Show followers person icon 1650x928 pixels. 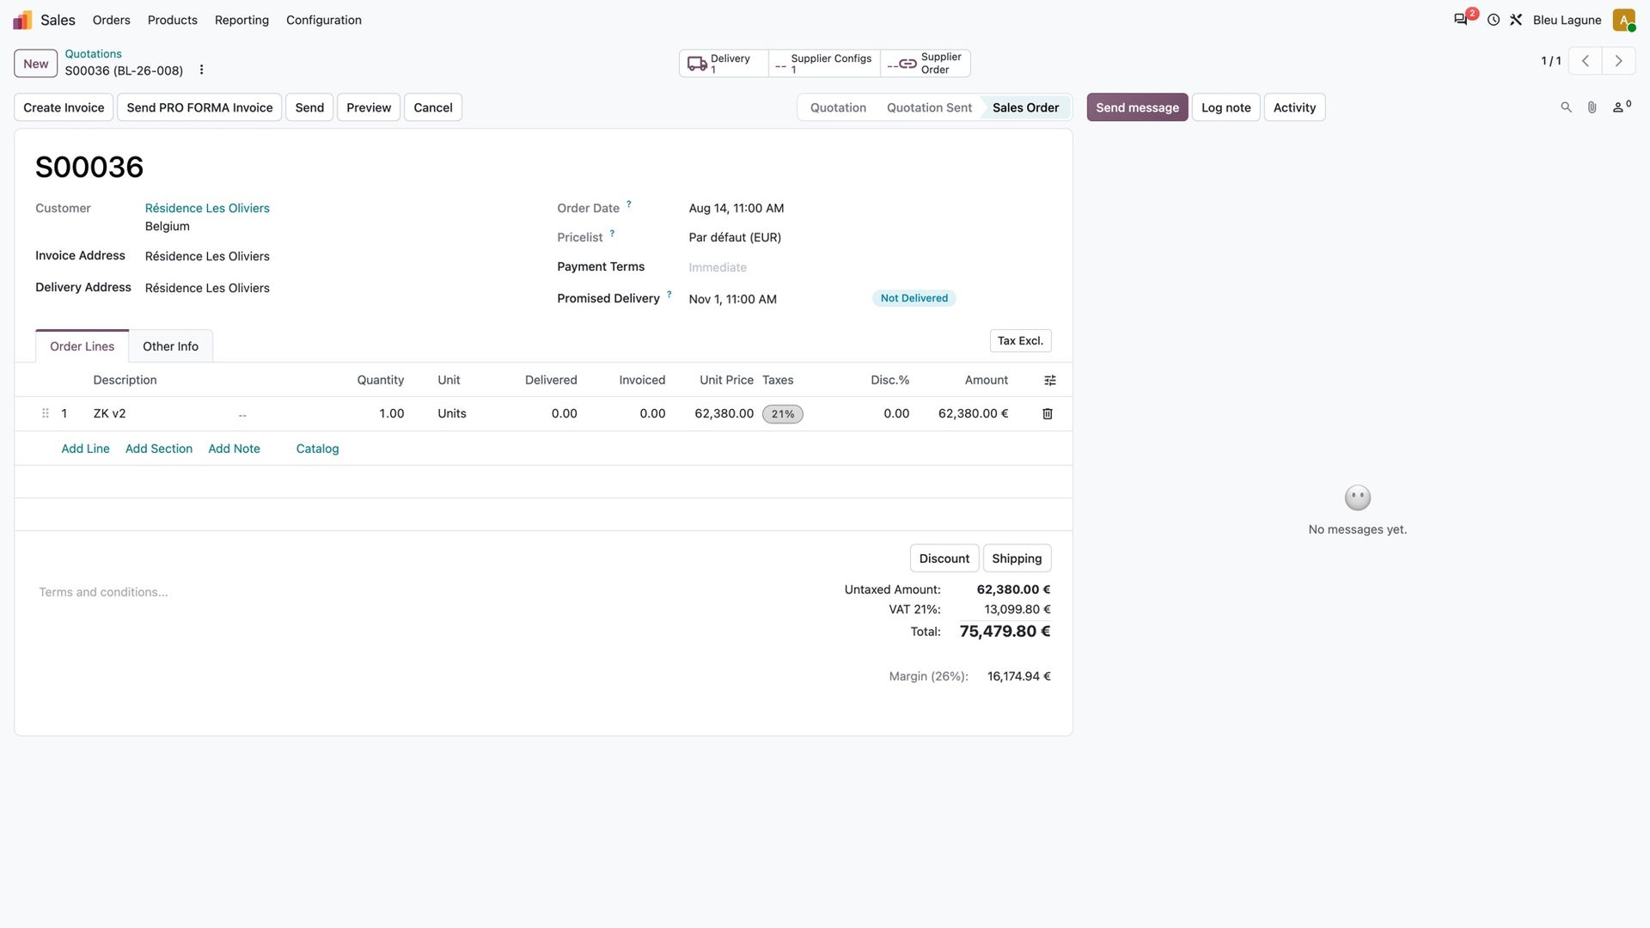(x=1622, y=107)
